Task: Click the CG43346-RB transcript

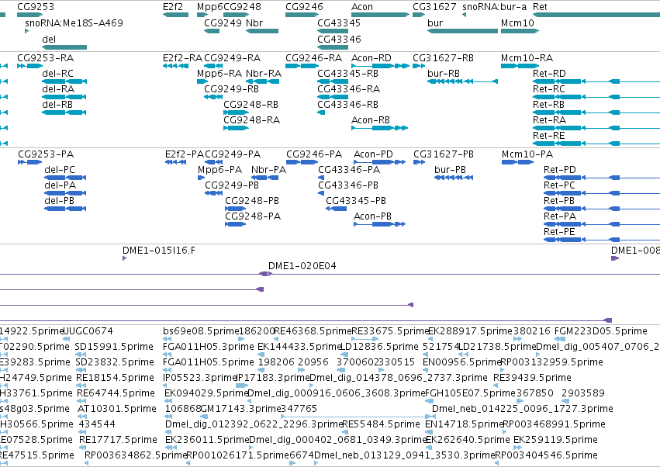Action: (x=321, y=112)
